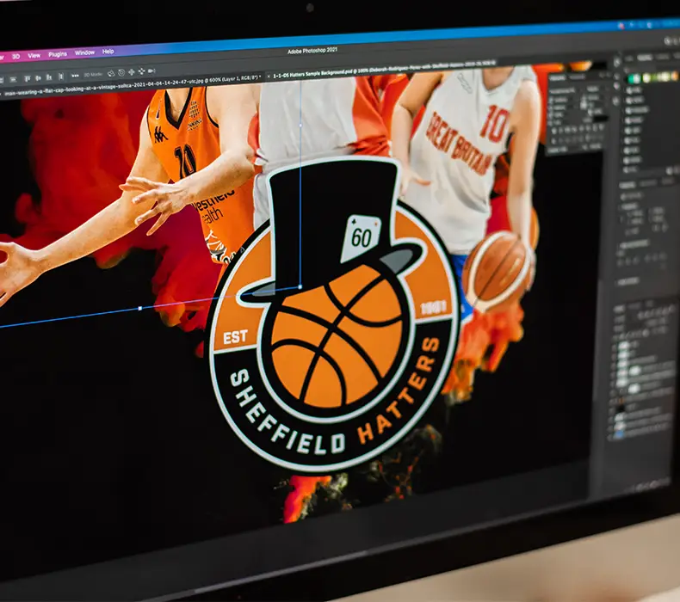Select the blue layer thumbnail in Layers panel
This screenshot has height=602, width=680.
point(620,433)
